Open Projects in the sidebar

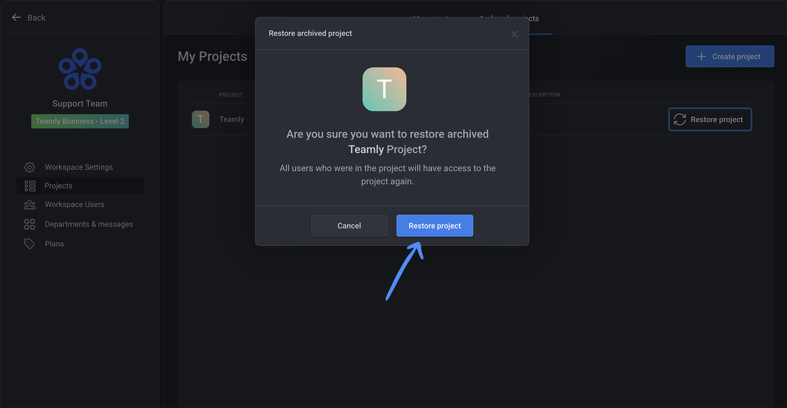point(80,186)
